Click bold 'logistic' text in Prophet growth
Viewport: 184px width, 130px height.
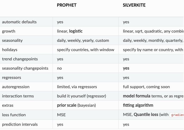click(x=76, y=31)
